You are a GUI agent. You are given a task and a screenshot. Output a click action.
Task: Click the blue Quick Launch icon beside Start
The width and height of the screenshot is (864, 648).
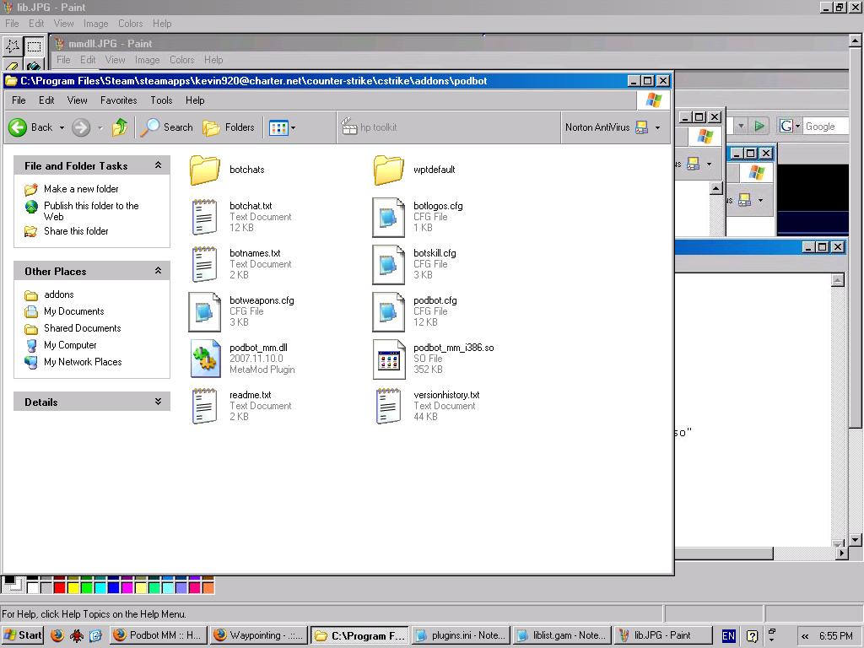[x=95, y=635]
